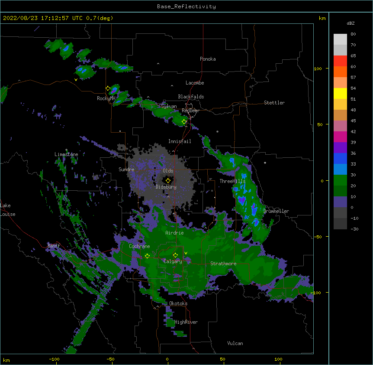Click the Strathmore town label
This screenshot has height=365, width=373.
click(x=223, y=263)
